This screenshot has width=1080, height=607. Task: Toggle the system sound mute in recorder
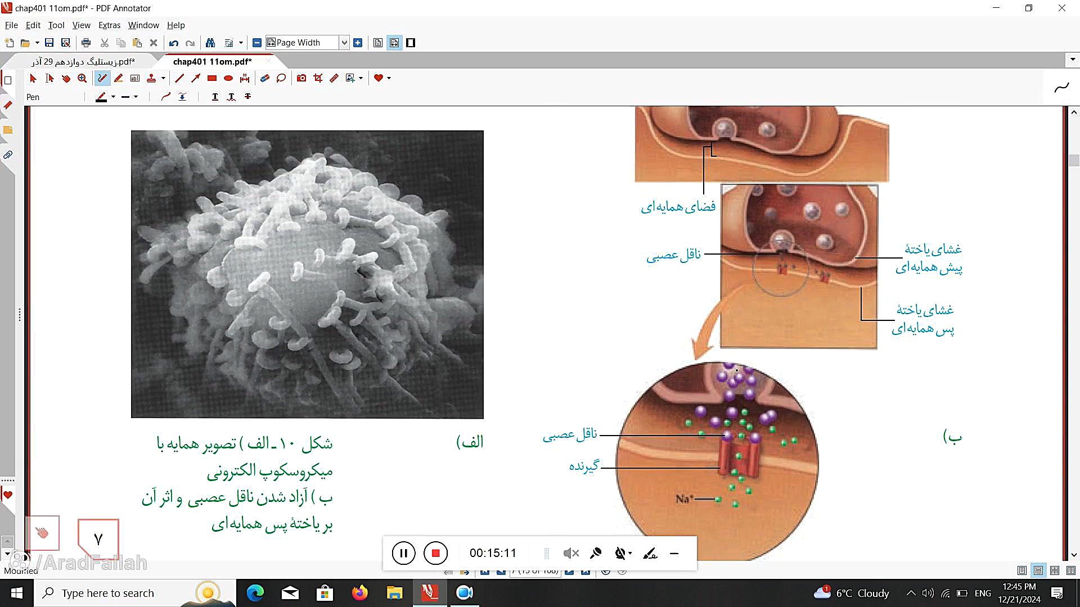pos(570,554)
